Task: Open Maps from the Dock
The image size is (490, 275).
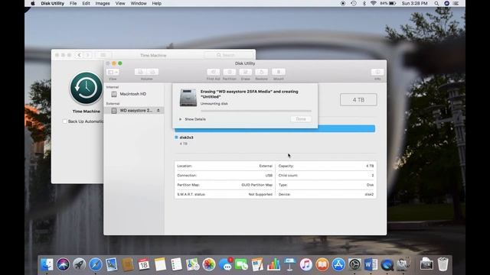Action: pyautogui.click(x=192, y=264)
